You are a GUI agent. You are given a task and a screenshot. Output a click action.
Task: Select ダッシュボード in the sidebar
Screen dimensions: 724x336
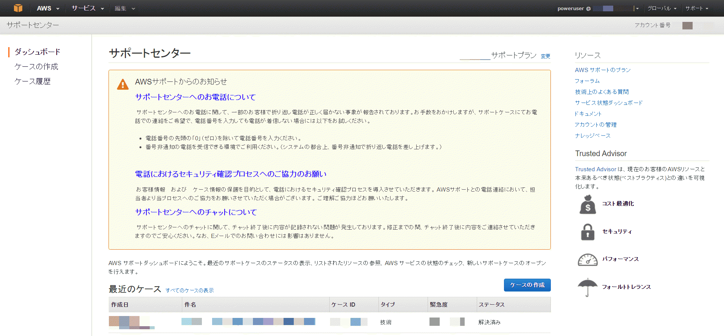click(37, 52)
